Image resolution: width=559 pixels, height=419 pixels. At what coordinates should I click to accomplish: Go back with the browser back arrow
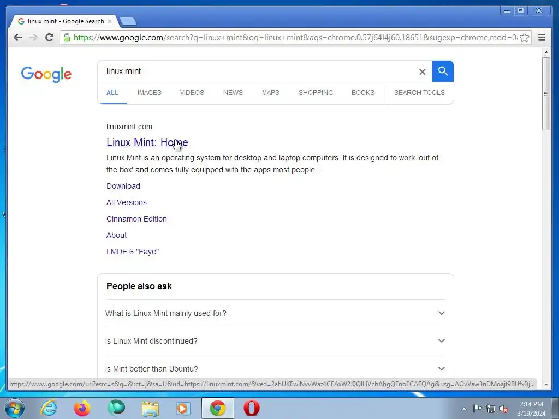pos(17,38)
